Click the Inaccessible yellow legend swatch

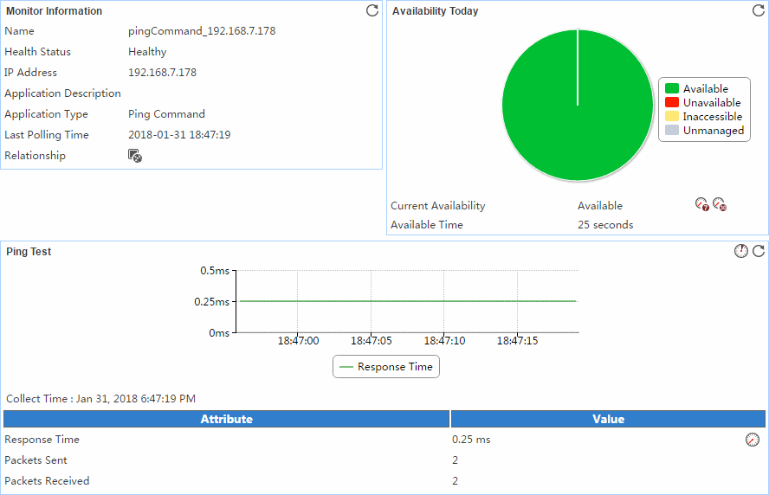672,116
